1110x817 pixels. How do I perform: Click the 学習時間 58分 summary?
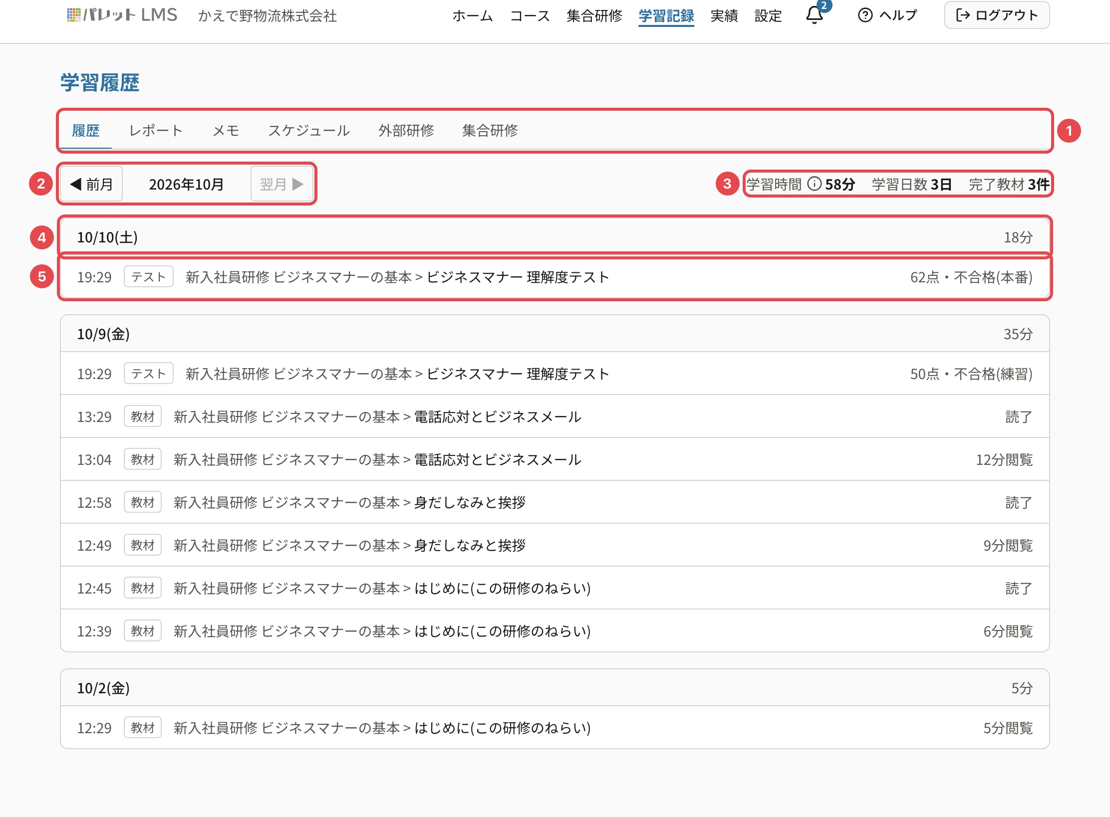click(801, 184)
